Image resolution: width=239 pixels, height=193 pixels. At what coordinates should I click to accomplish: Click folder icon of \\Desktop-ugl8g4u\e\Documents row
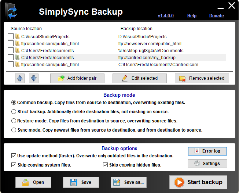(17, 51)
